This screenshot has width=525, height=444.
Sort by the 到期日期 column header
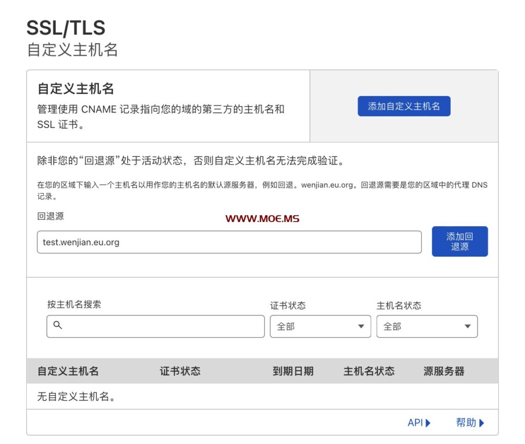(x=293, y=371)
